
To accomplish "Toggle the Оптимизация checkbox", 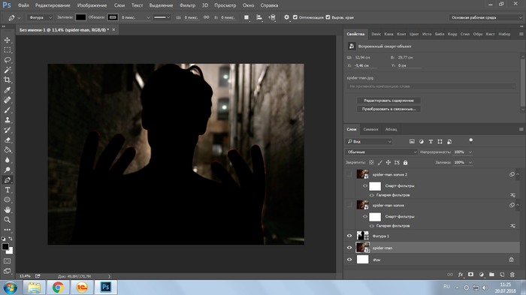I will pyautogui.click(x=295, y=17).
